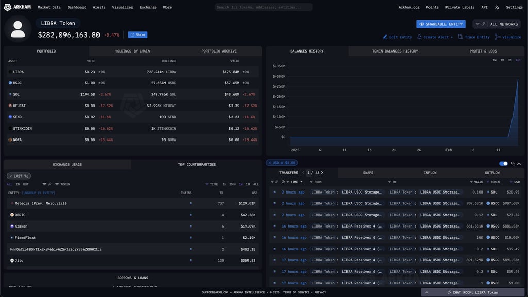Click the Edit Entity pencil link
The width and height of the screenshot is (528, 297).
pos(398,37)
